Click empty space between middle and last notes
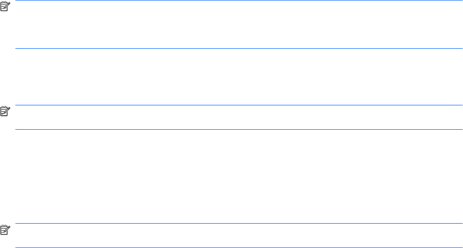463x248 pixels. pos(239,176)
